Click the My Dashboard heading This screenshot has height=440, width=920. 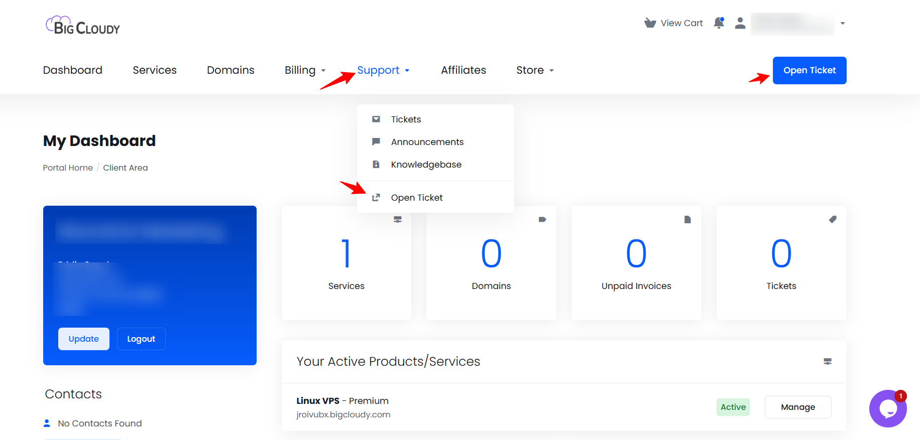pos(99,140)
